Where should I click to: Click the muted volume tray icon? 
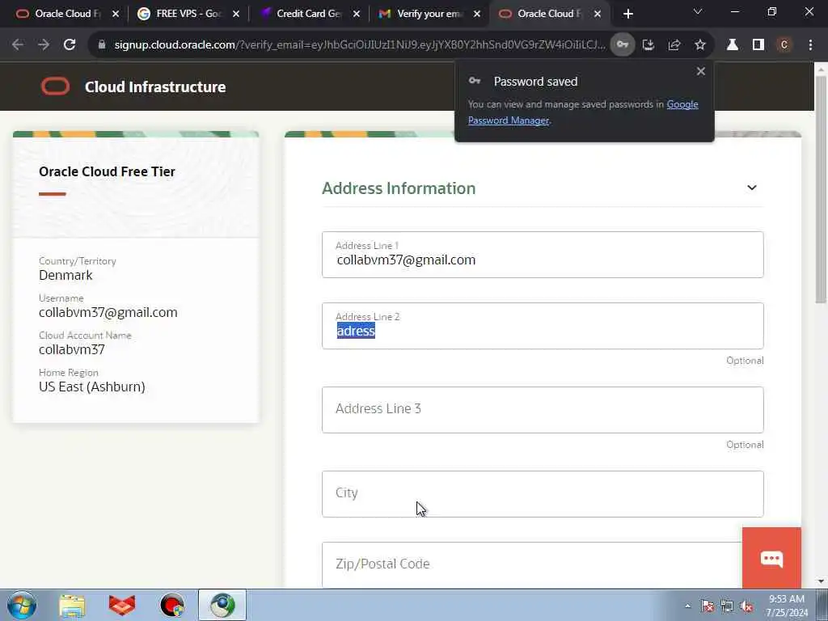click(746, 606)
